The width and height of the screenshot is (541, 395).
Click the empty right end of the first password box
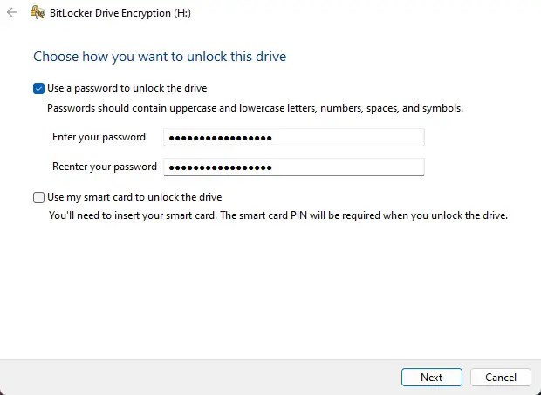[x=384, y=138]
